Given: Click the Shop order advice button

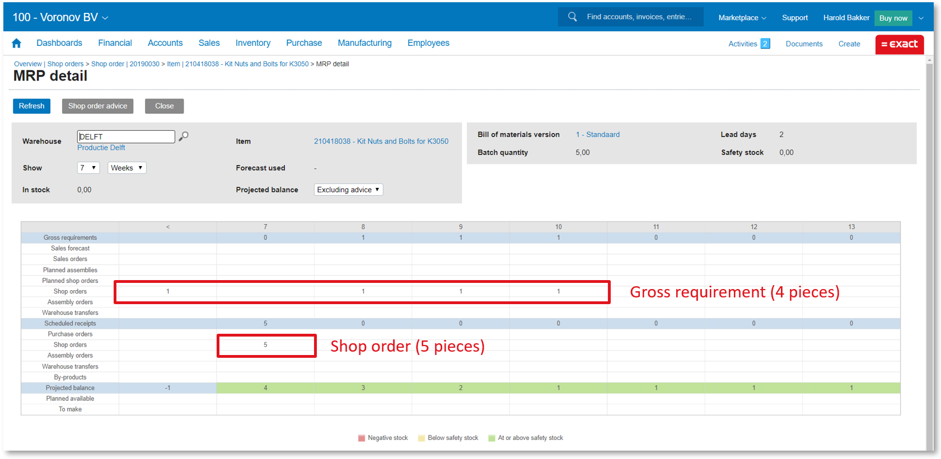Looking at the screenshot, I should pos(97,106).
